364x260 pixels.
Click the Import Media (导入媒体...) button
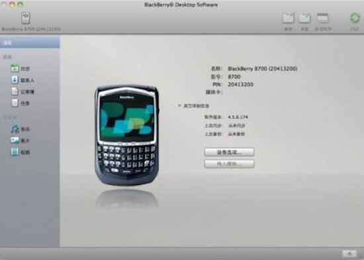point(229,164)
